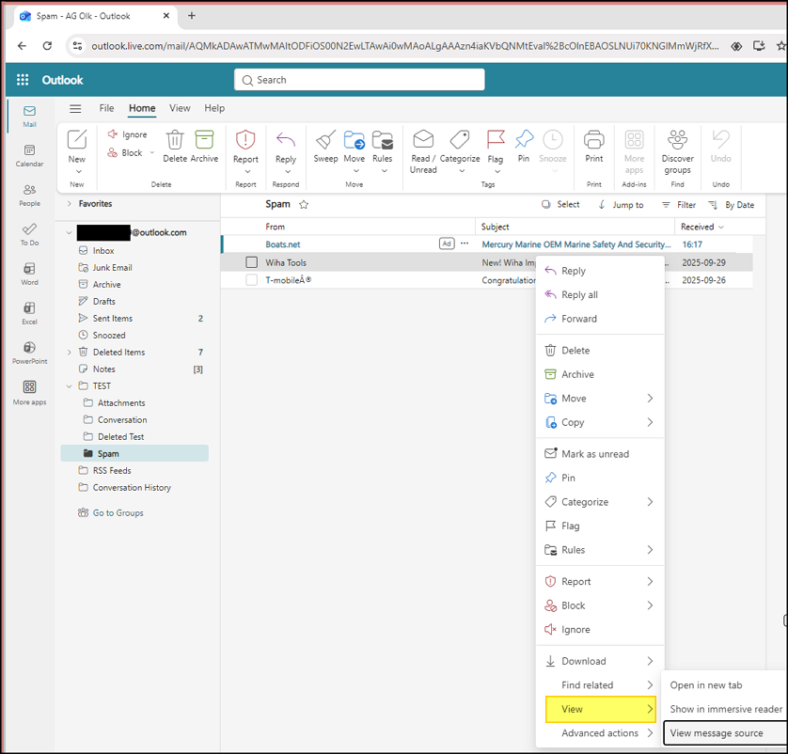Click the Sweep broom icon
Screen dimensions: 788x754
click(x=325, y=140)
